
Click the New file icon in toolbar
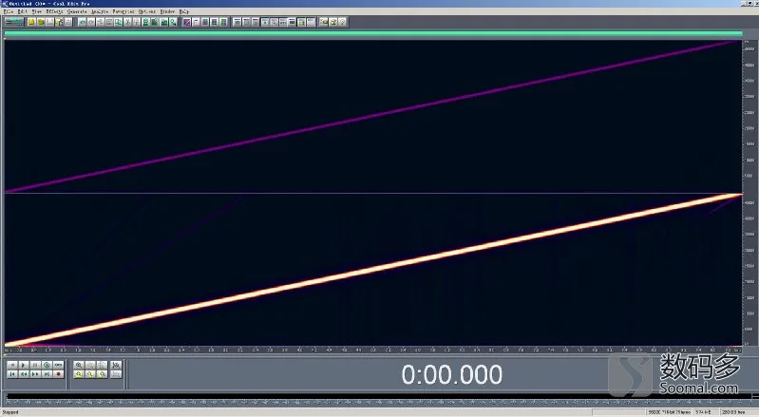point(31,22)
